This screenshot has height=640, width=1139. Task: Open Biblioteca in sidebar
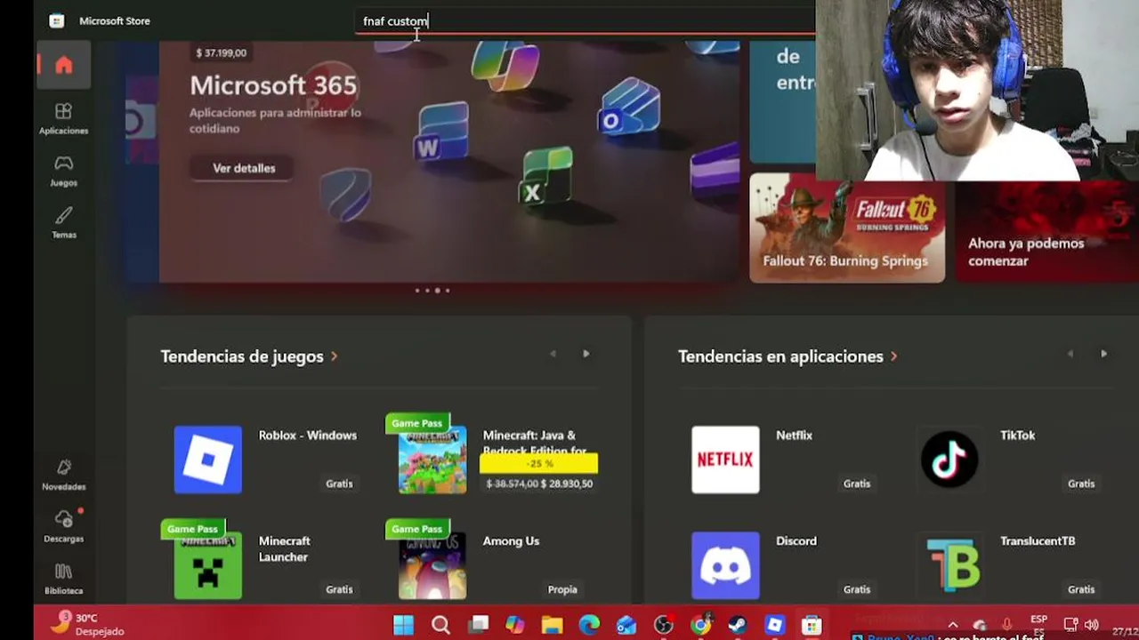click(63, 579)
